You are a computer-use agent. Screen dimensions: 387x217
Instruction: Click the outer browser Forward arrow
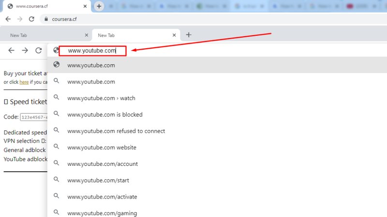[20, 19]
